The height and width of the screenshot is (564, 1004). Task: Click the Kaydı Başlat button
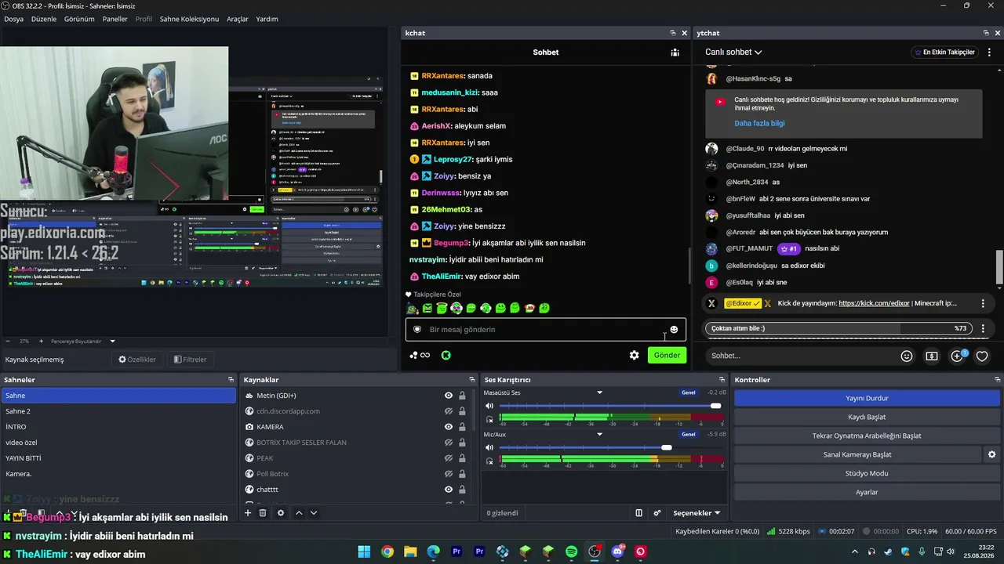point(867,417)
